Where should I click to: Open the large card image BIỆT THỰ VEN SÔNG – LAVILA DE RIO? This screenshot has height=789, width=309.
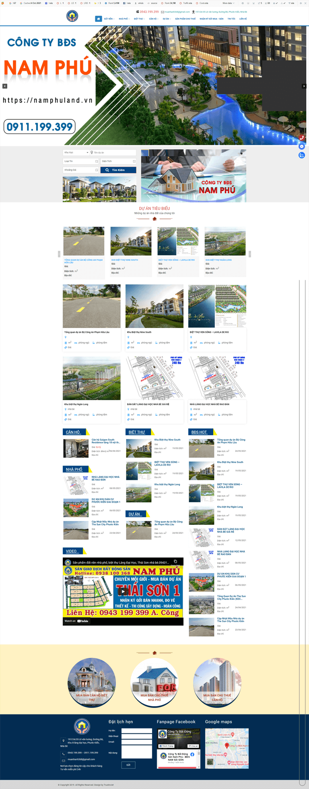coord(217,306)
